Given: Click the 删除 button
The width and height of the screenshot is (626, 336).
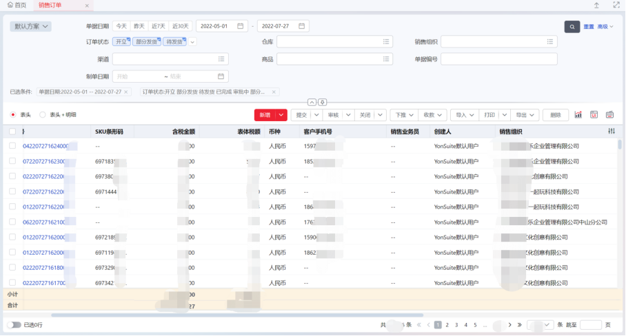Looking at the screenshot, I should coord(556,115).
